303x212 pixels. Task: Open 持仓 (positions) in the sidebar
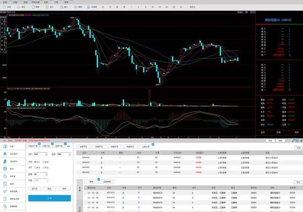12,169
